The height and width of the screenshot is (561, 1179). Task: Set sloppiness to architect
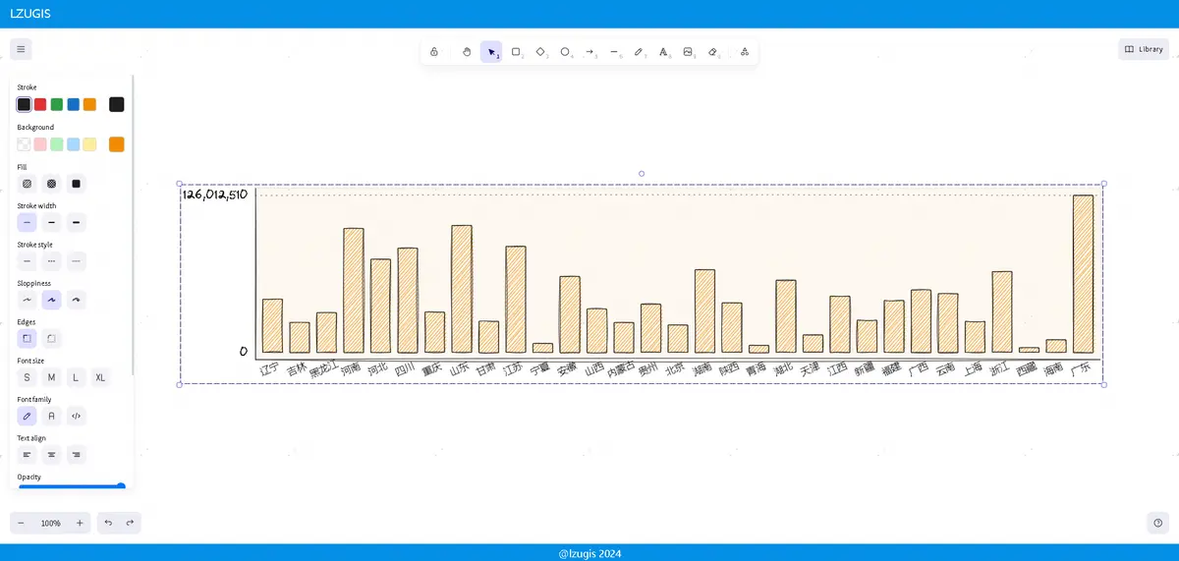27,300
